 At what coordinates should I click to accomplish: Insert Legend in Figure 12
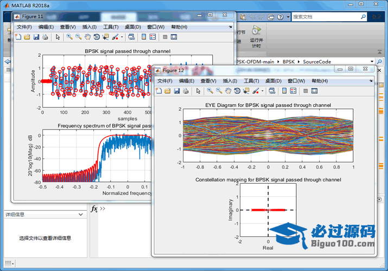(x=293, y=91)
